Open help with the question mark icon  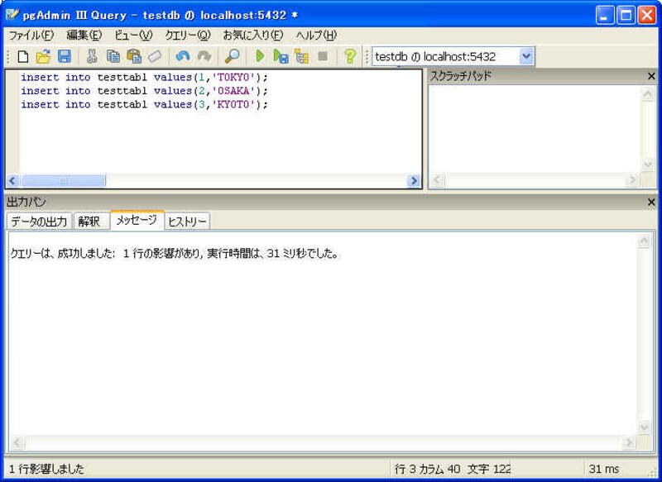[349, 57]
